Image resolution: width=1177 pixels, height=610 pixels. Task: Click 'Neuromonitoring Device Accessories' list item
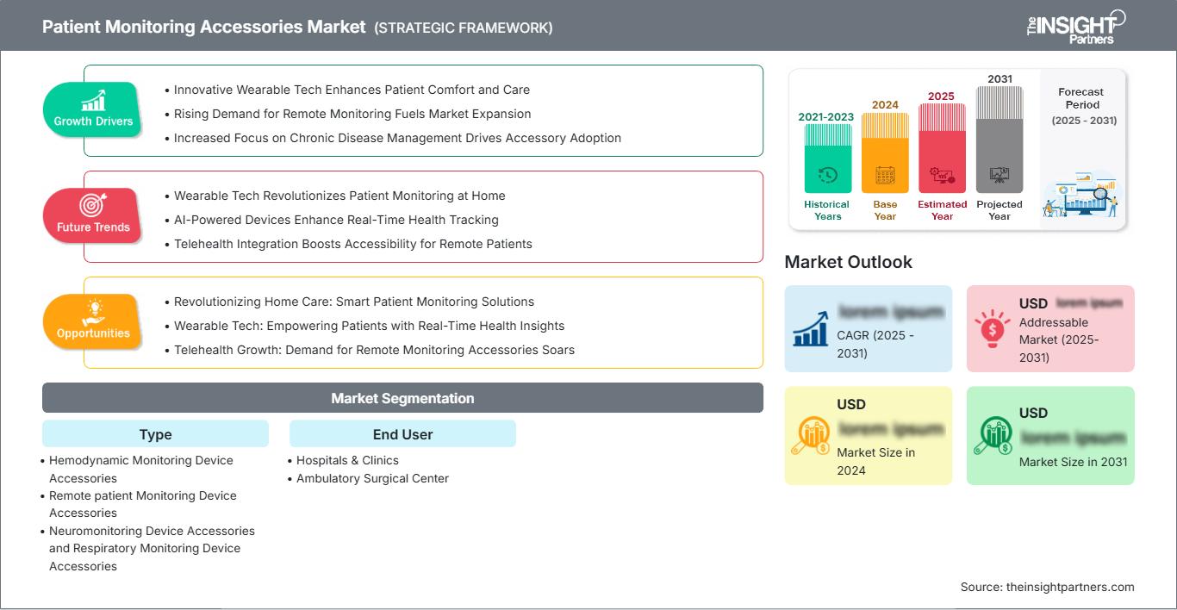point(152,548)
